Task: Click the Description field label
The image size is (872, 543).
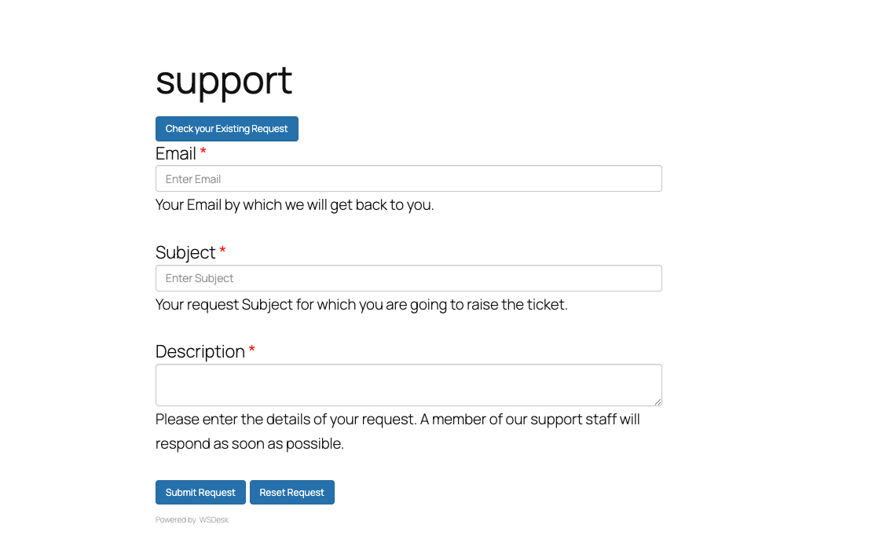Action: point(200,351)
